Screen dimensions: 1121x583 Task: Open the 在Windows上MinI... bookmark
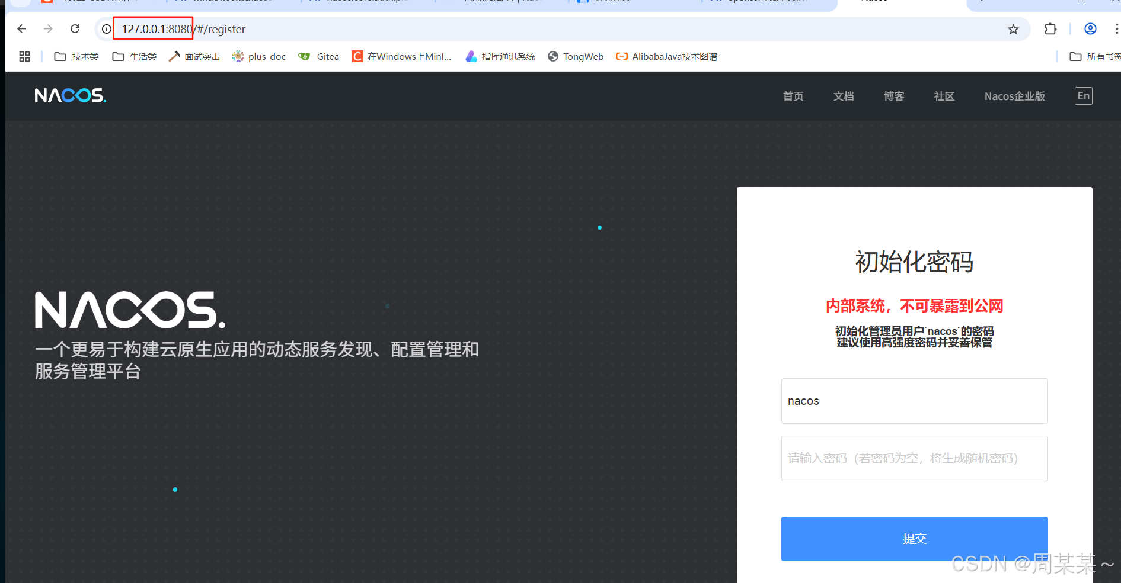(x=401, y=56)
